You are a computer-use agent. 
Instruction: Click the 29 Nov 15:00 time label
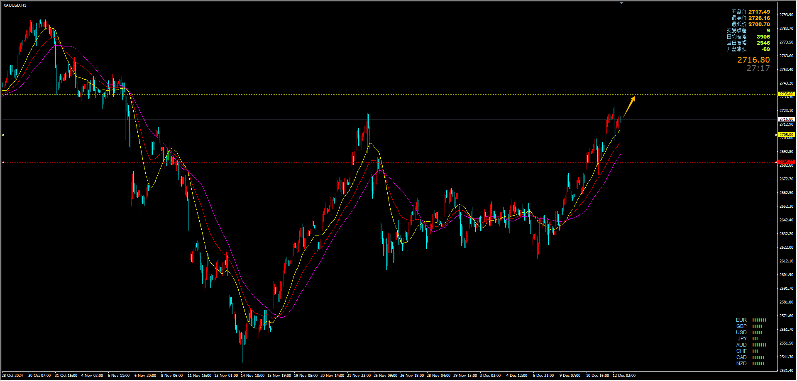(x=465, y=376)
